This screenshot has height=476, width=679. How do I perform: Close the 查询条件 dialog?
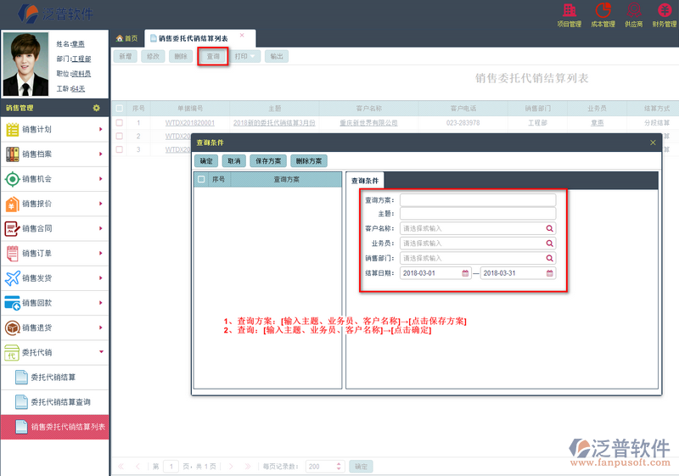tap(653, 143)
